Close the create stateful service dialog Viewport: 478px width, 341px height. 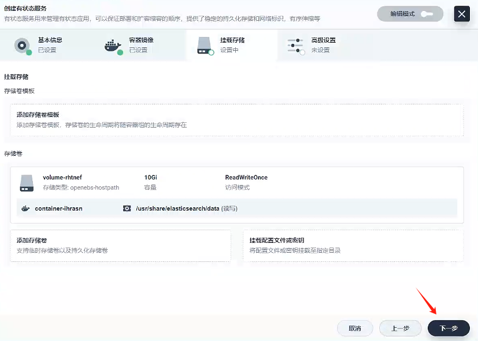point(462,14)
